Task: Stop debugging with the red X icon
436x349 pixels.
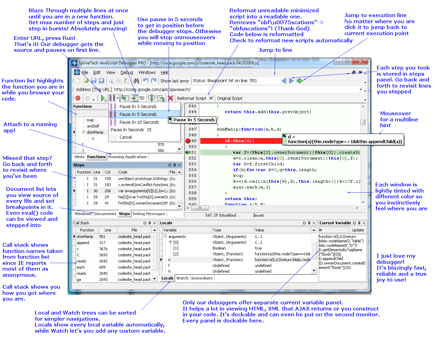Action: click(x=171, y=98)
